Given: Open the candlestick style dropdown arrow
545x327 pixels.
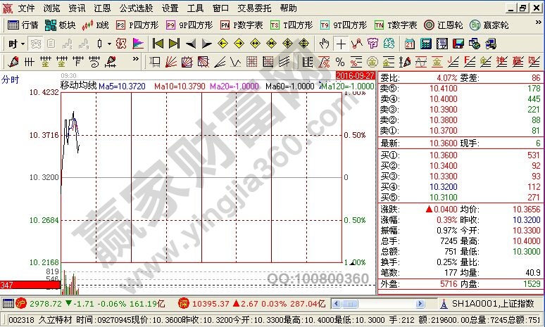Looking at the screenshot, I should [109, 44].
